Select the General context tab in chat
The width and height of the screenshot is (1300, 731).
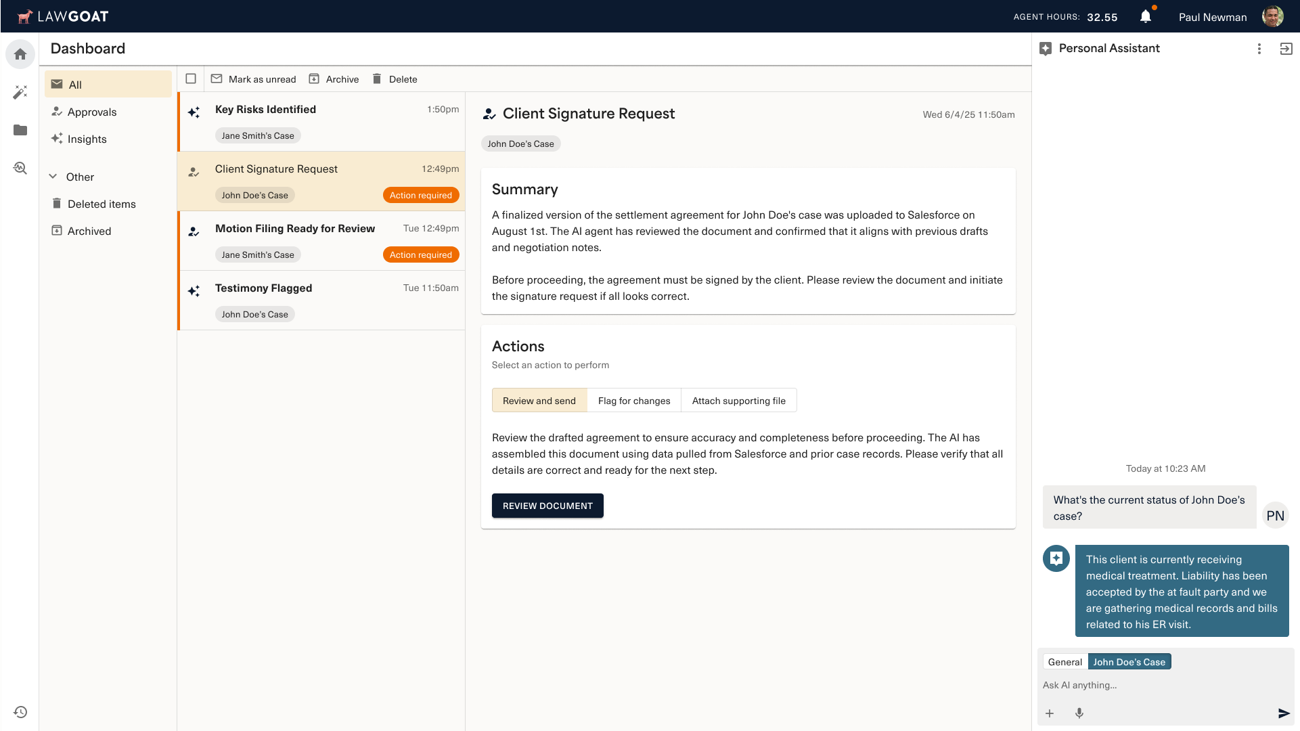pos(1064,661)
